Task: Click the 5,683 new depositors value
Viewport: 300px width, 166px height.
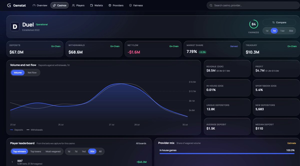Action: (259, 109)
